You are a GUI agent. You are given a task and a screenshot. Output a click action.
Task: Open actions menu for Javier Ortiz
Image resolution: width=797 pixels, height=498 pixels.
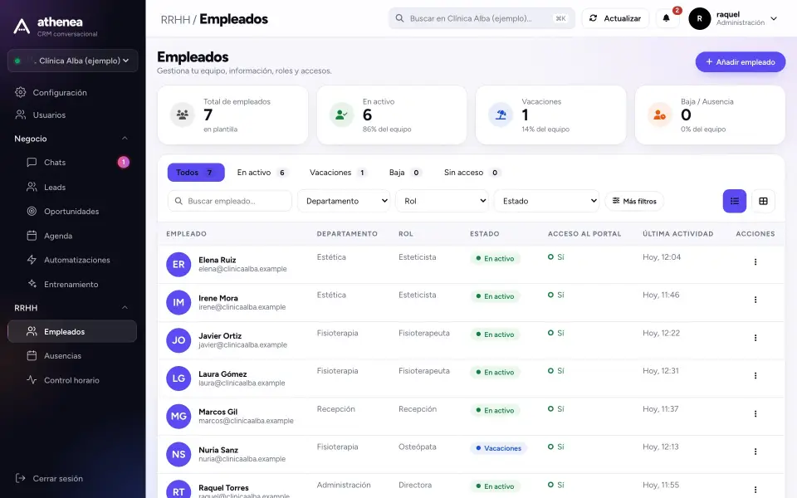click(755, 338)
